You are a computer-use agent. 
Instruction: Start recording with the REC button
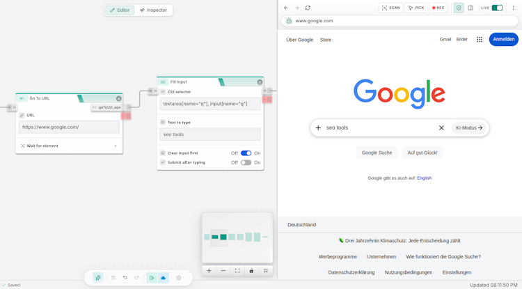click(x=438, y=8)
